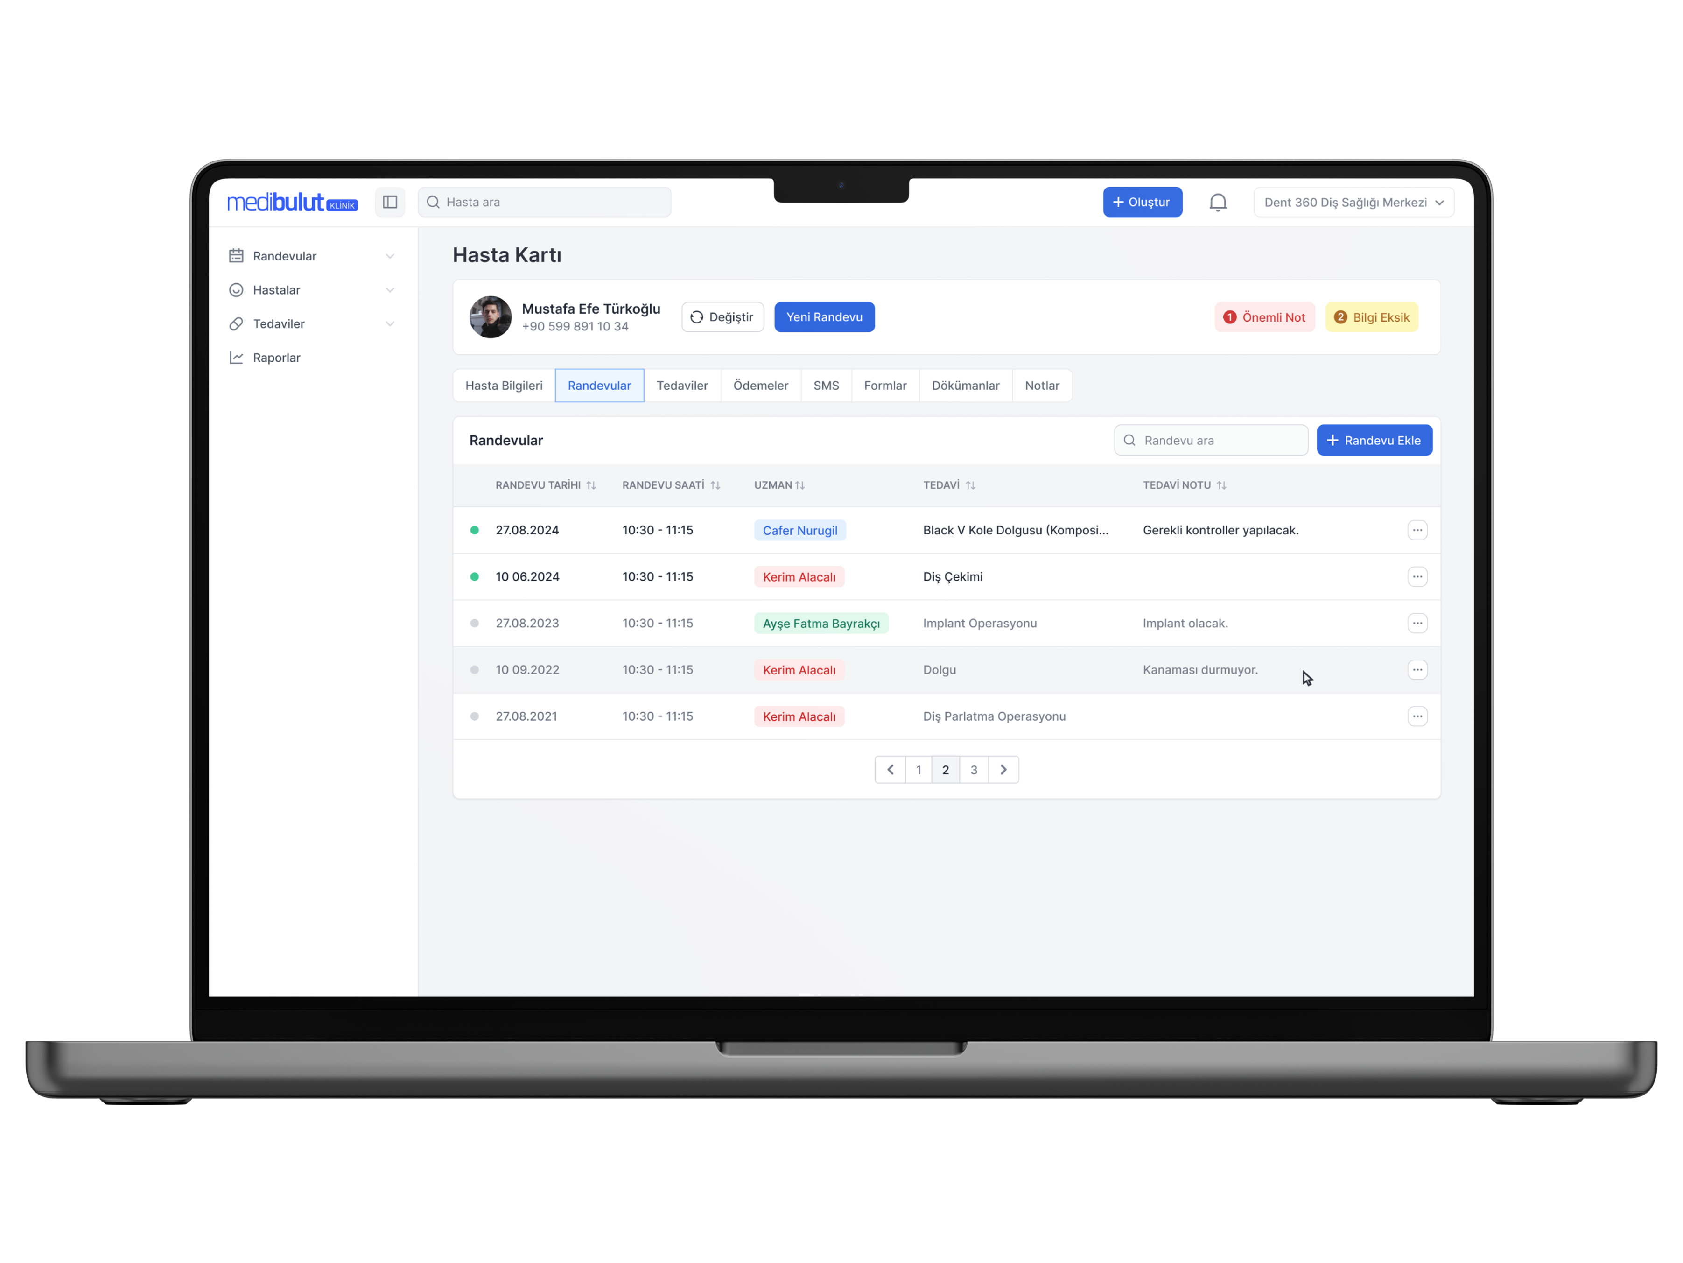
Task: Navigate to page 3 in pagination
Action: coord(975,770)
